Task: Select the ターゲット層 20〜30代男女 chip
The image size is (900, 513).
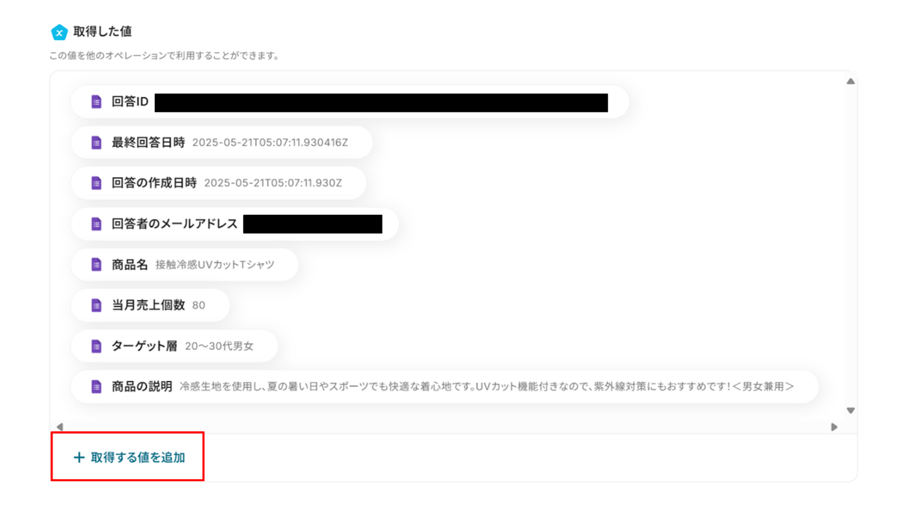Action: pos(174,346)
